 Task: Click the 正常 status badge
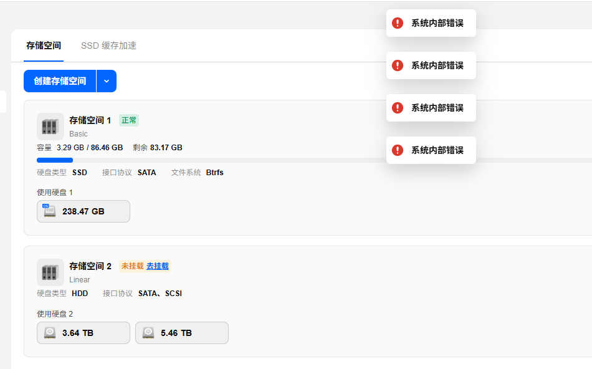coord(129,120)
